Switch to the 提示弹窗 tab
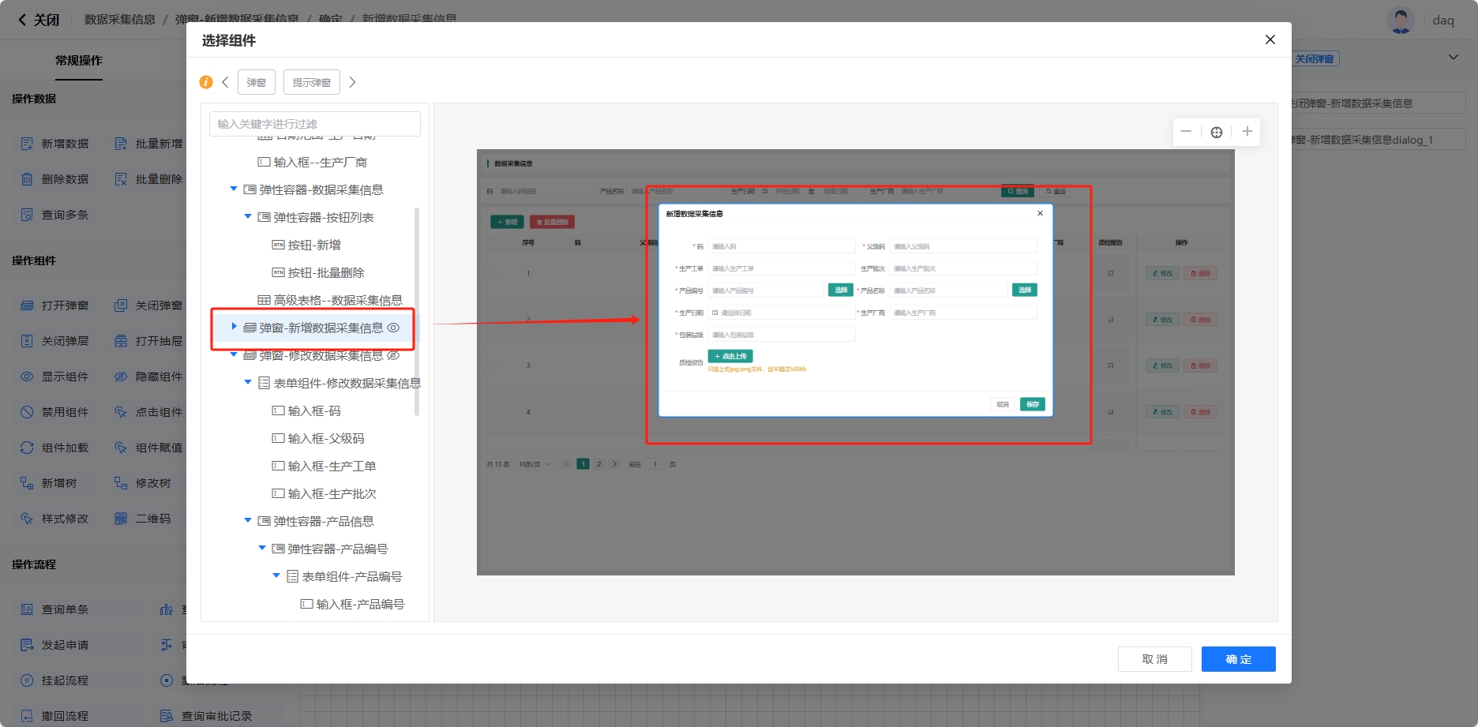The width and height of the screenshot is (1478, 727). pos(312,82)
